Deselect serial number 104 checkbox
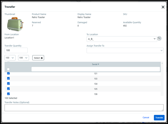This screenshot has height=124, width=168. click(8, 83)
